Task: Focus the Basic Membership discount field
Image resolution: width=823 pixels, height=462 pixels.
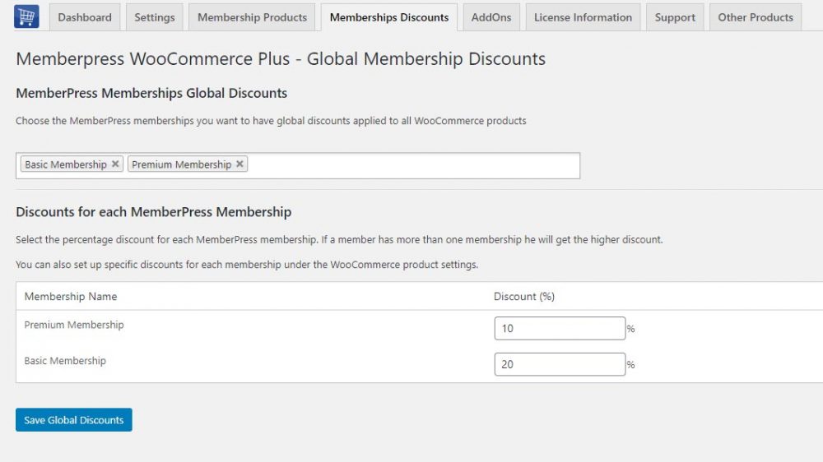Action: tap(560, 364)
